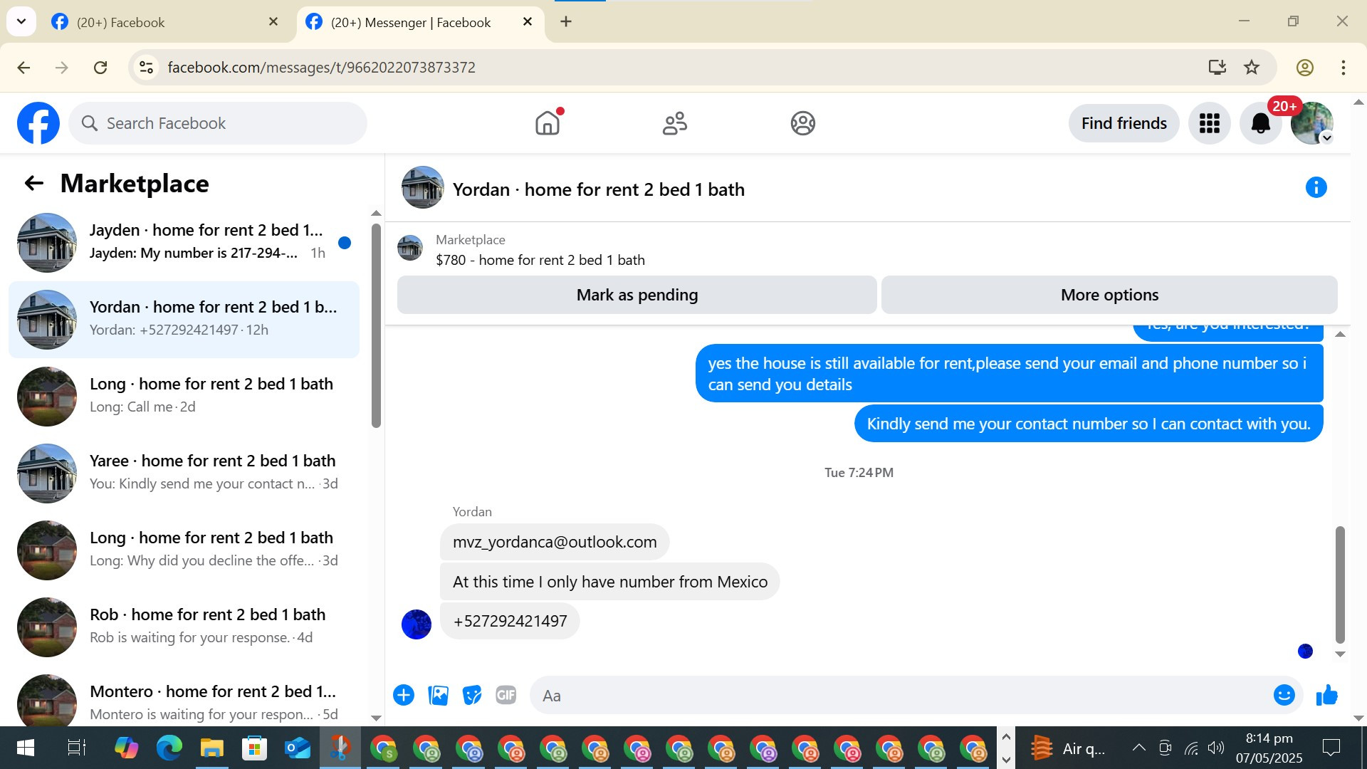Go to Facebook Home feed
The width and height of the screenshot is (1367, 769).
pos(548,123)
